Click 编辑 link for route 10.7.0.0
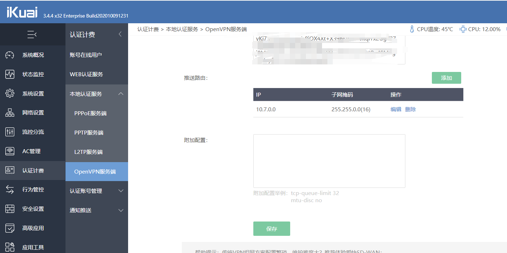Viewport: 507px width, 253px height. 396,110
